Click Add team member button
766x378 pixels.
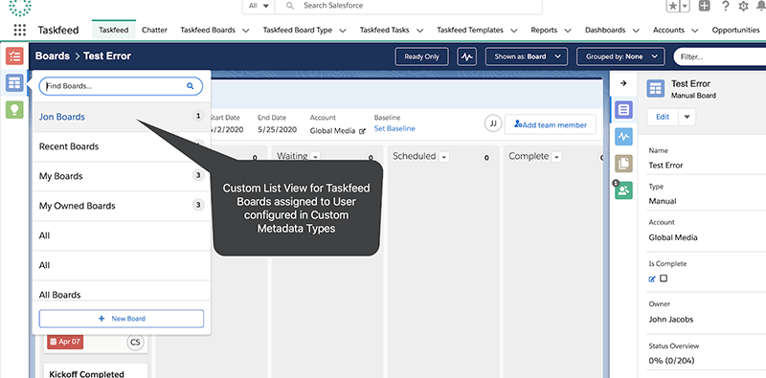pyautogui.click(x=550, y=124)
